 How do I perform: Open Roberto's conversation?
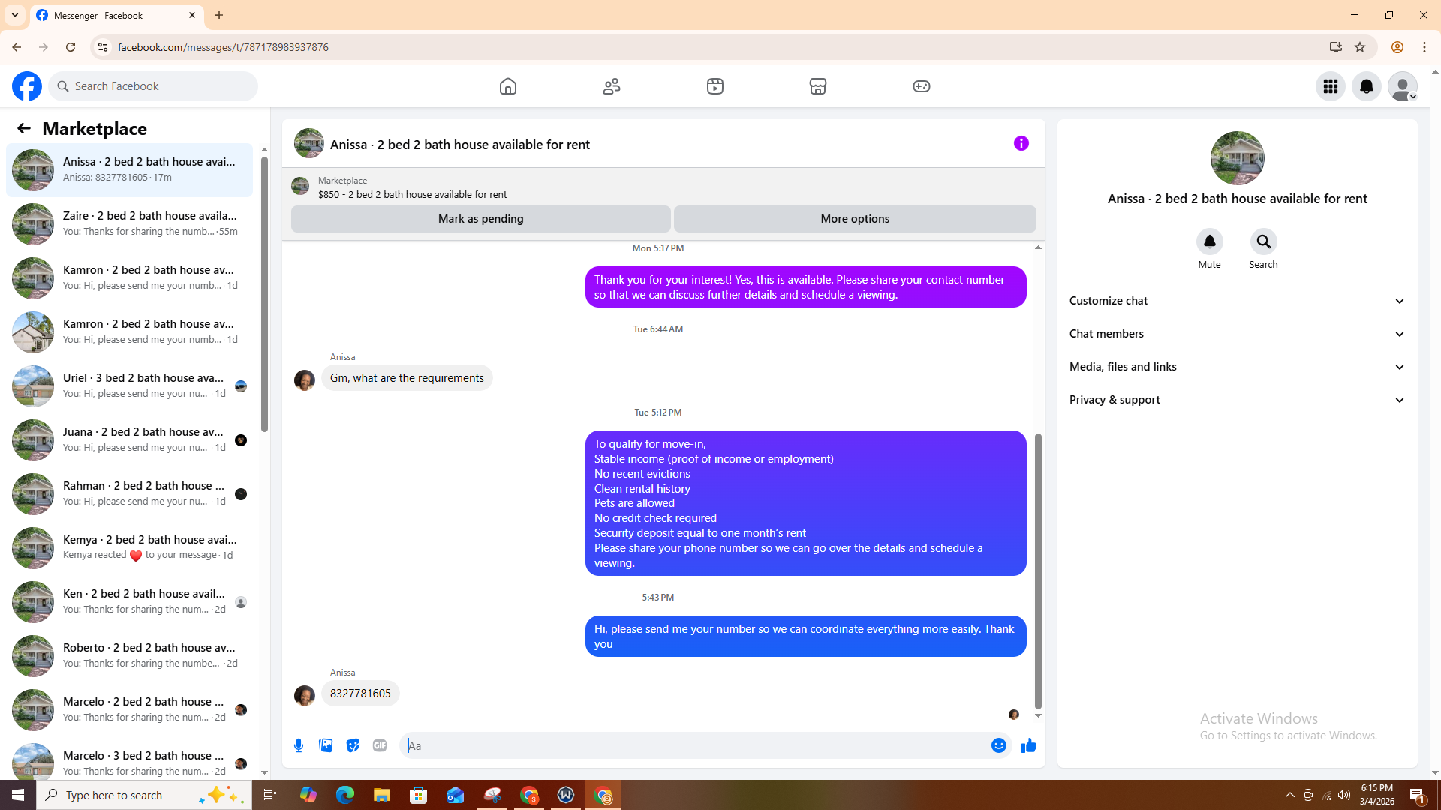point(129,655)
